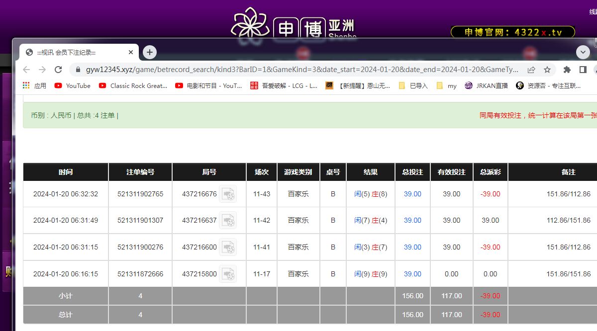Click the browser forward arrow
This screenshot has height=331, width=597.
[42, 70]
